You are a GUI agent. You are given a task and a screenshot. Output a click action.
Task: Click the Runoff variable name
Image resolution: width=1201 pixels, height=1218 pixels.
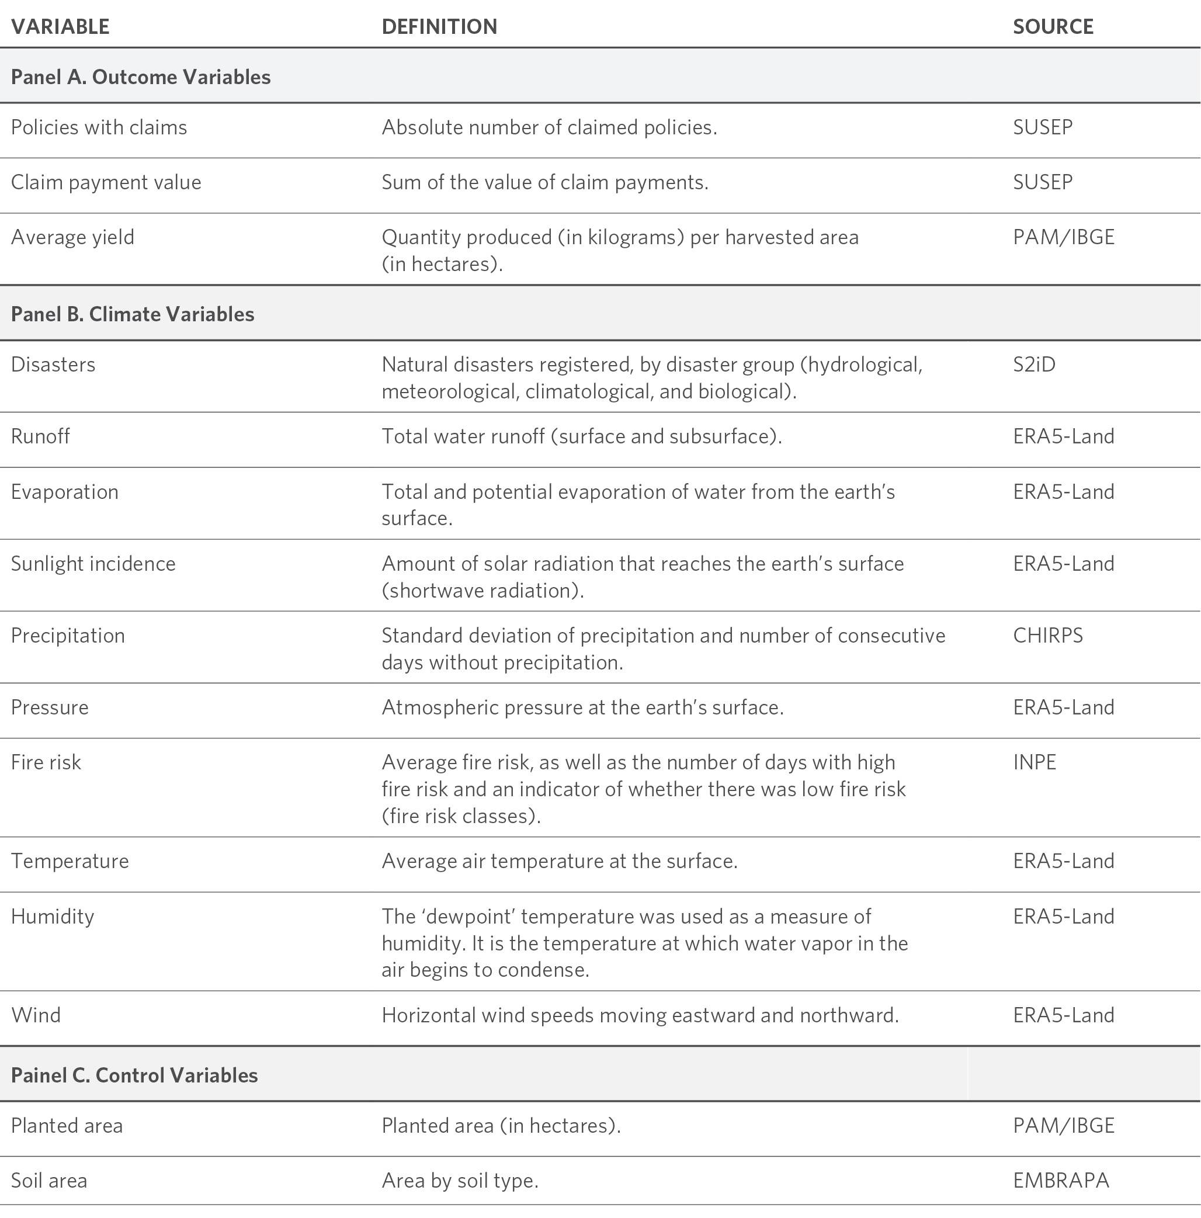[x=40, y=436]
